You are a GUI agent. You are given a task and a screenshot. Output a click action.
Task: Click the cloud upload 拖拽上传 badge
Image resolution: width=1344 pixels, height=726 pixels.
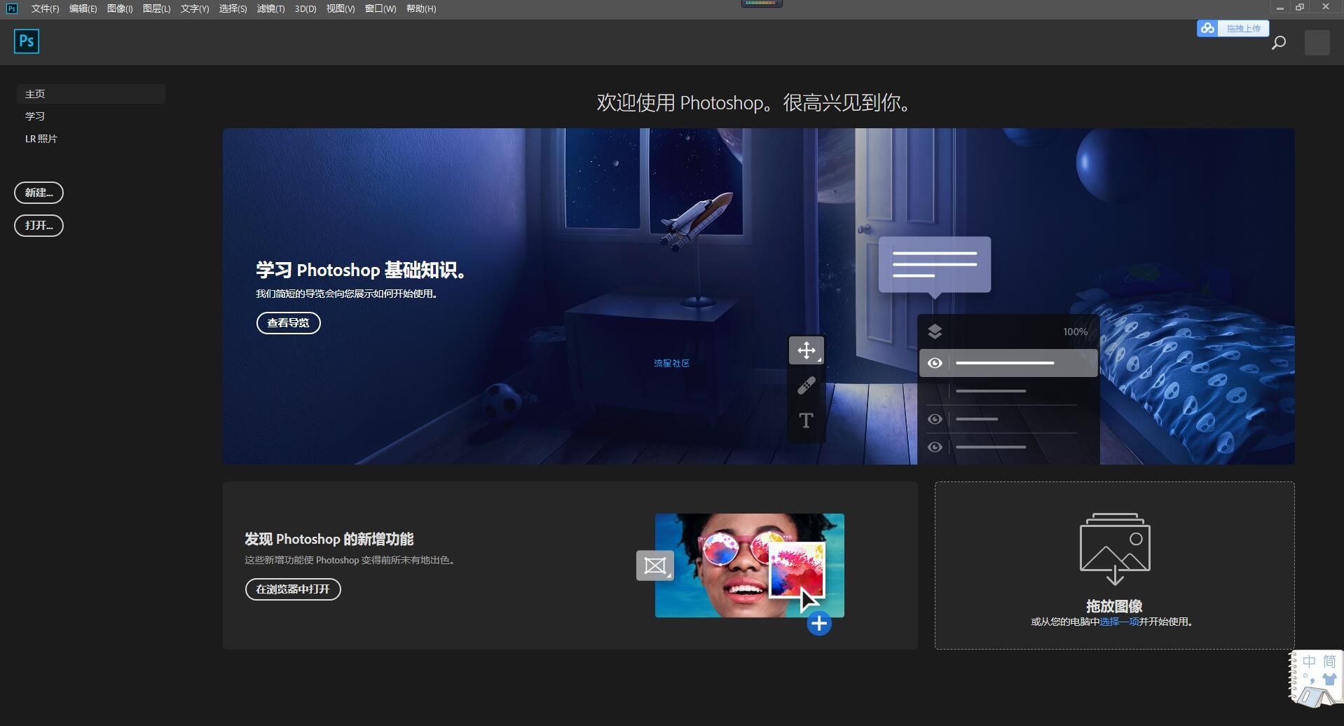tap(1233, 28)
